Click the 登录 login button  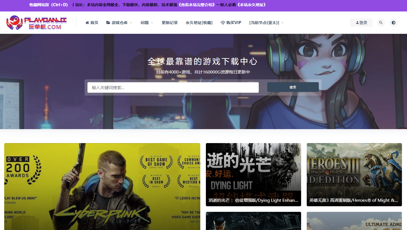(361, 23)
